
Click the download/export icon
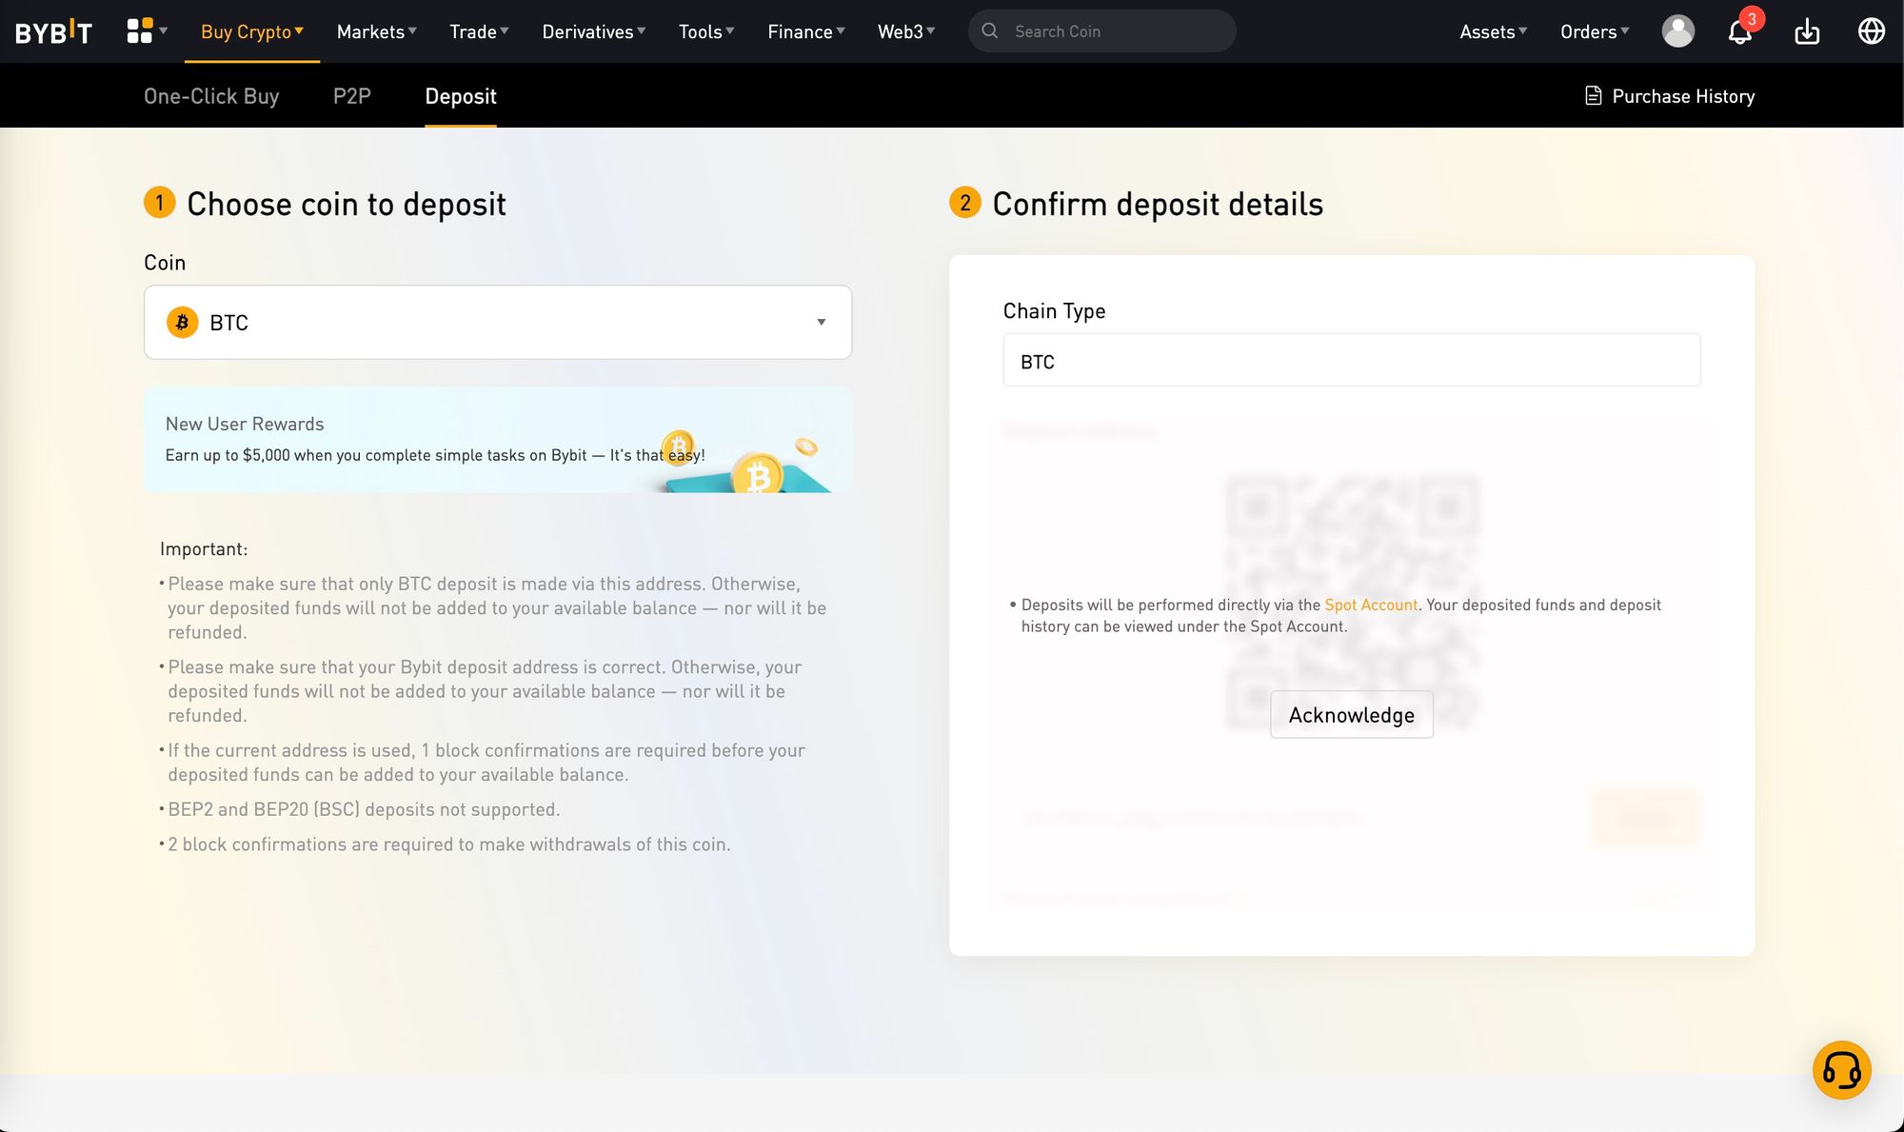tap(1807, 30)
